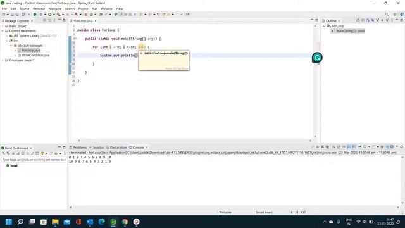The height and width of the screenshot is (228, 405).
Task: Click the Boot Dashboard lightbulb icon
Action: click(42, 153)
